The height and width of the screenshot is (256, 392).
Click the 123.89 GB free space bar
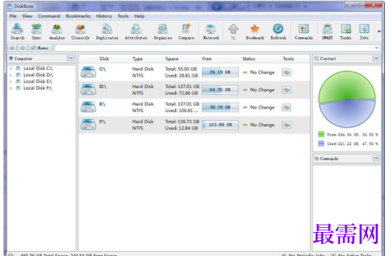point(220,125)
